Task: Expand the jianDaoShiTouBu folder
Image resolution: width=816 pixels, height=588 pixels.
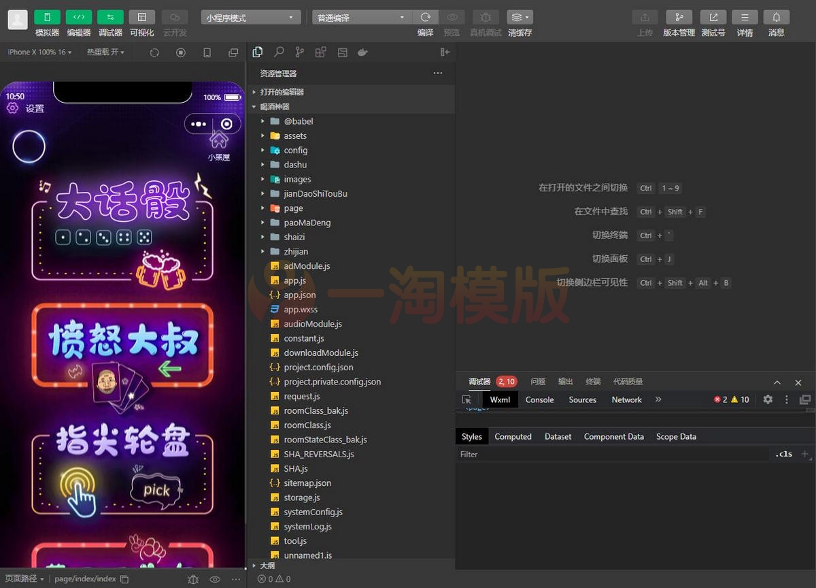Action: point(351,193)
